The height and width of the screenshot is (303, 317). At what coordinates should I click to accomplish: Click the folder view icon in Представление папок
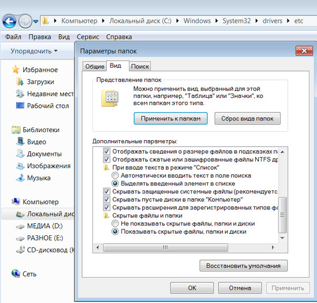click(110, 98)
